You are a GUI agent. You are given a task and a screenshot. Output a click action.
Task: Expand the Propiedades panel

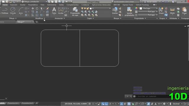pyautogui.click(x=140, y=18)
